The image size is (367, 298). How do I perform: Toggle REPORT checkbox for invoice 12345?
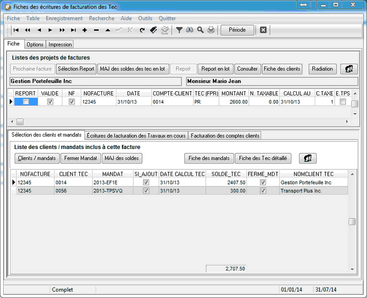(26, 101)
